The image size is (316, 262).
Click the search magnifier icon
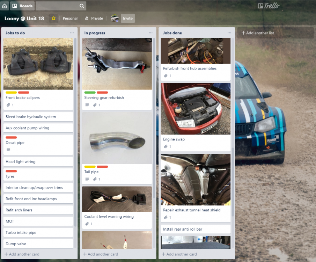(82, 6)
